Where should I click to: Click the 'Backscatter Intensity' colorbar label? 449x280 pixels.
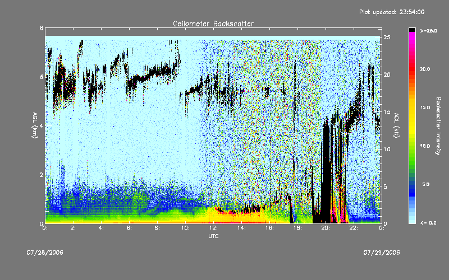pyautogui.click(x=438, y=126)
